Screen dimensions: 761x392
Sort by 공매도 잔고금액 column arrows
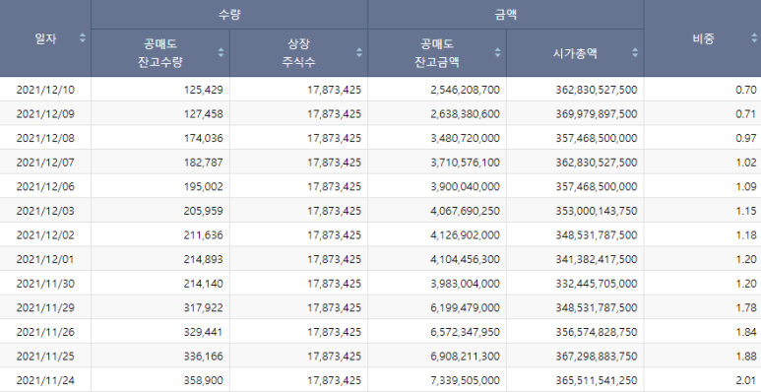click(x=497, y=52)
